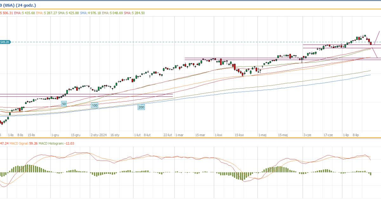Click the "1-kwi" date label
The width and height of the screenshot is (381, 200).
click(218, 135)
